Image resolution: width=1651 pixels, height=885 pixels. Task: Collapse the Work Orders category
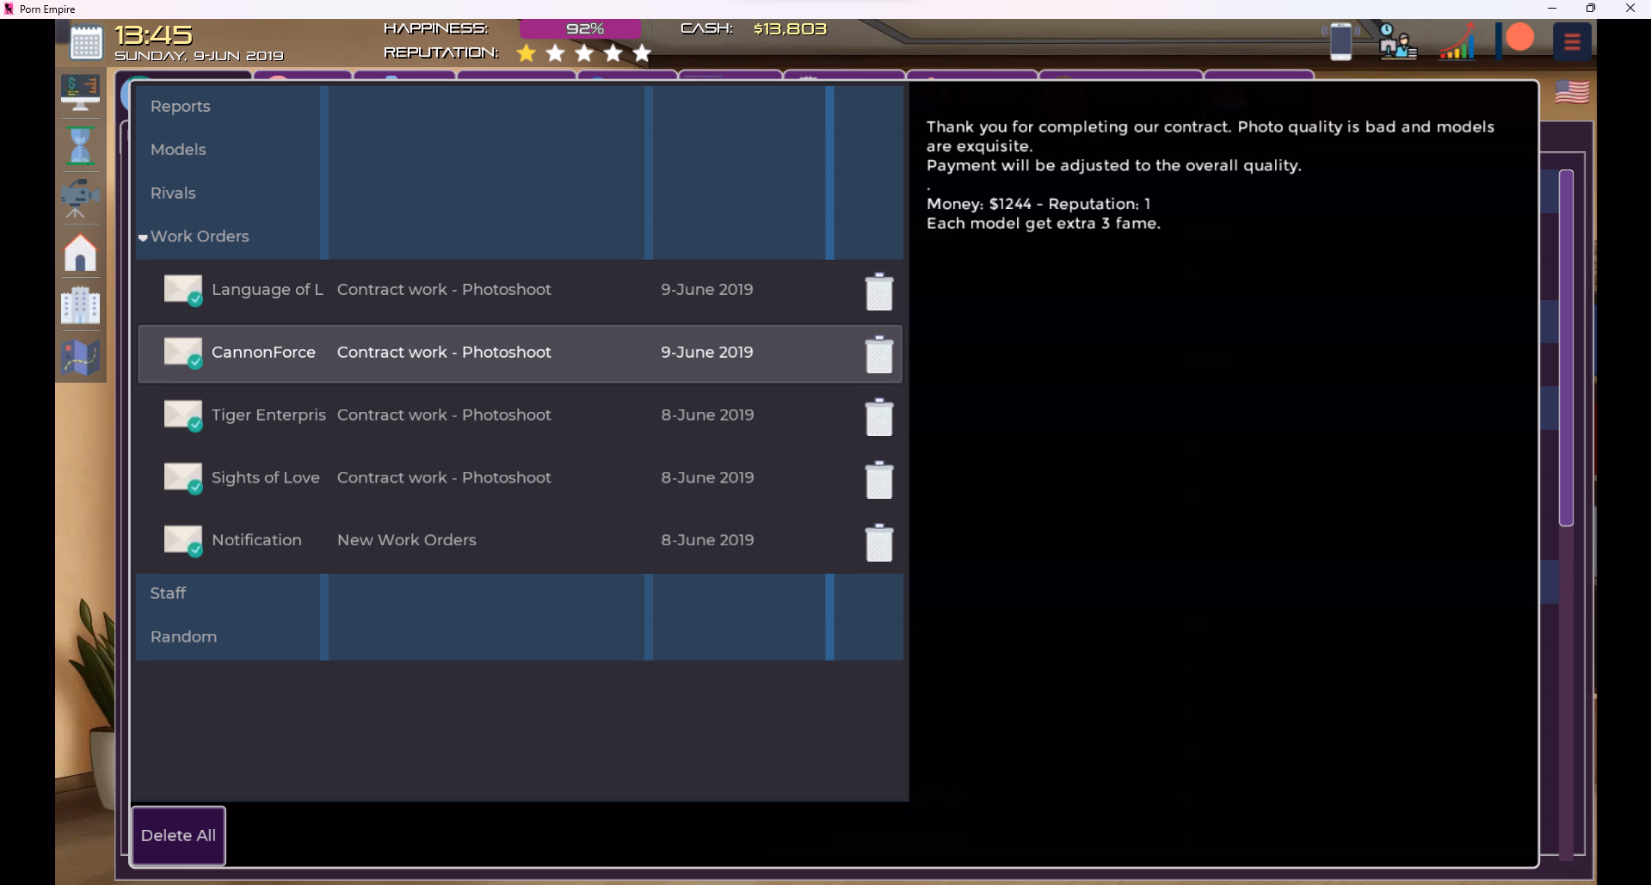[199, 237]
